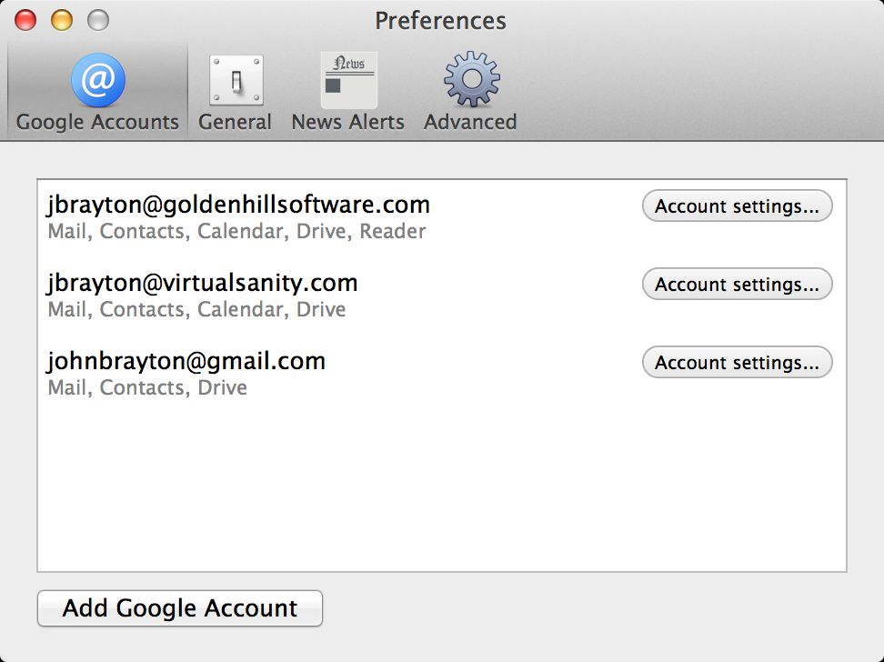Select the News Alerts tab label

(x=348, y=122)
